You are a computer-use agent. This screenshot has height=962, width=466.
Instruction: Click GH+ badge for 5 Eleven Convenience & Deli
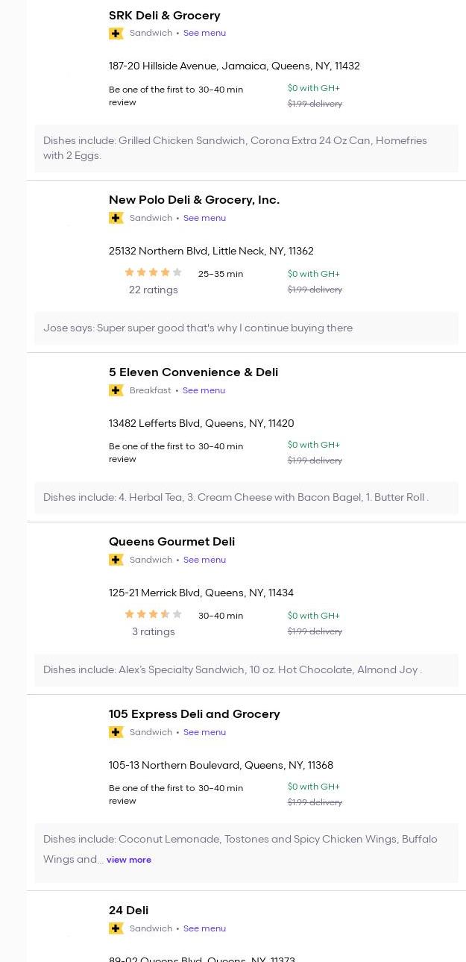(x=116, y=390)
